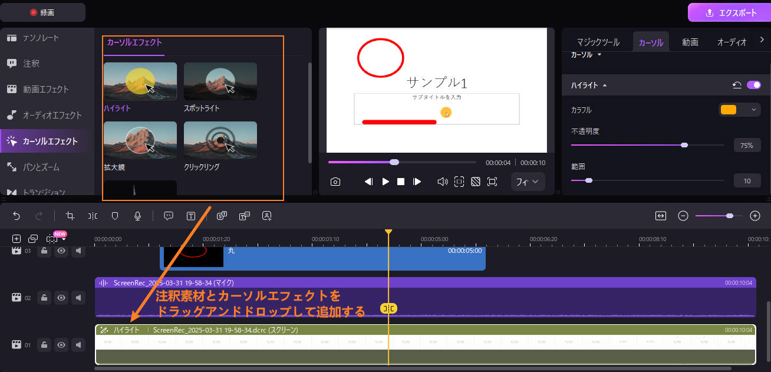This screenshot has height=372, width=771.
Task: Click the speech-to-text S icon
Action: pos(222,216)
